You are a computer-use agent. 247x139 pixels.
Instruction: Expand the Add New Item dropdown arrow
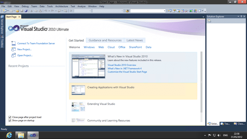pos(14,11)
